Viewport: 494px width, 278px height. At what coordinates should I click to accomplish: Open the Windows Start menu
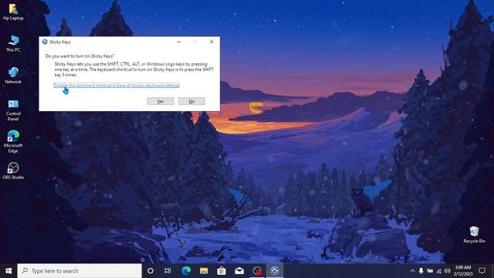point(8,271)
